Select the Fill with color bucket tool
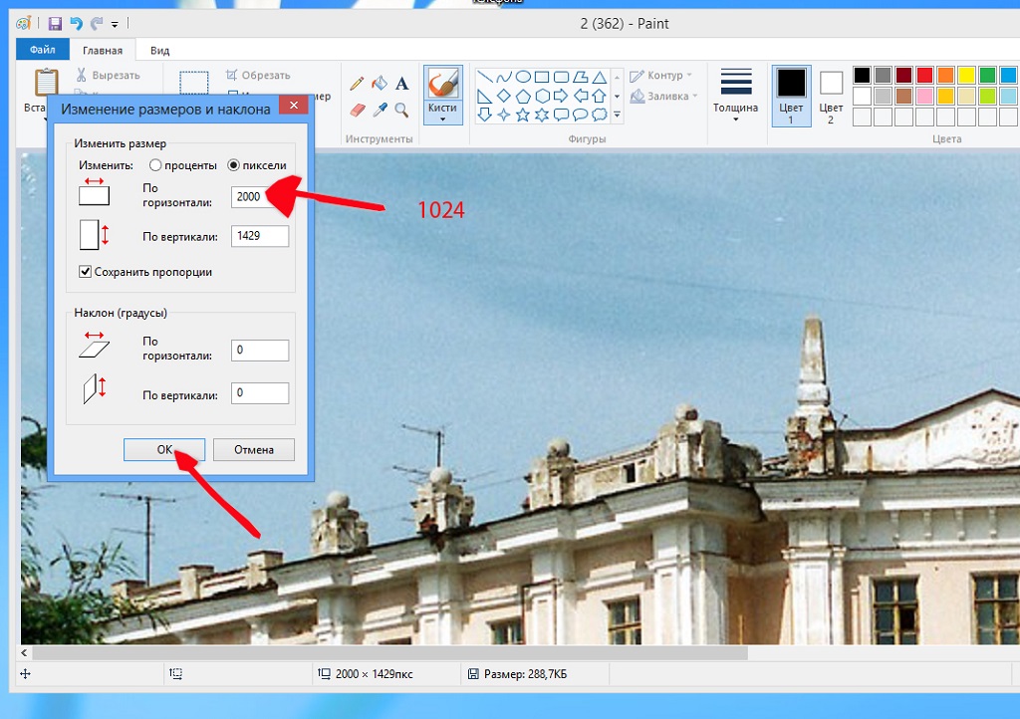 coord(380,84)
